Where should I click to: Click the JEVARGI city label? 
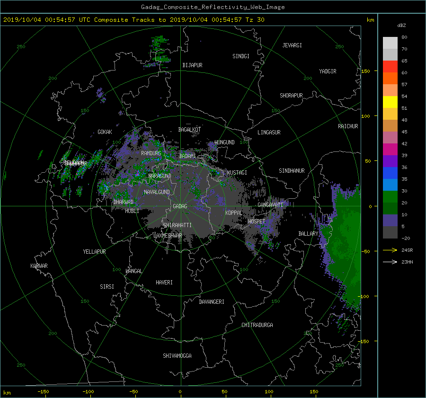pos(292,45)
